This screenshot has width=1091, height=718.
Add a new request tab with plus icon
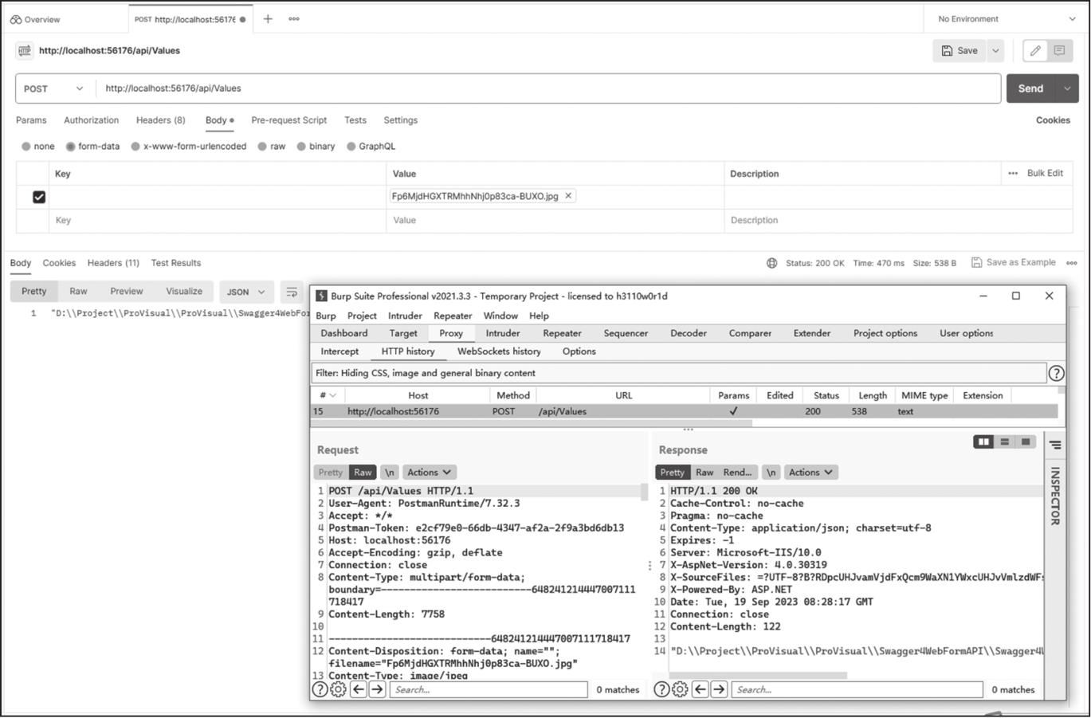pyautogui.click(x=268, y=19)
